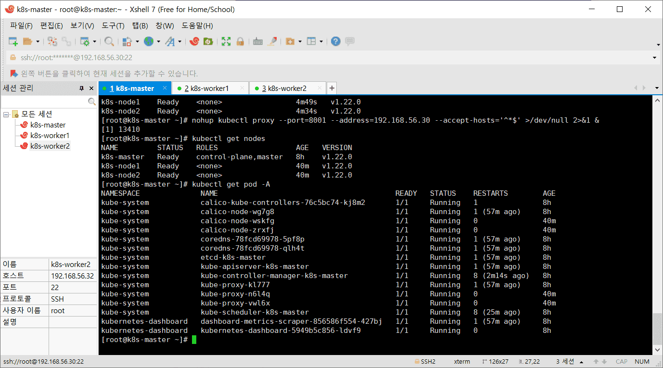Screen dimensions: 663x368
Task: Launch Xftp from the green toolbar icon
Action: click(208, 41)
